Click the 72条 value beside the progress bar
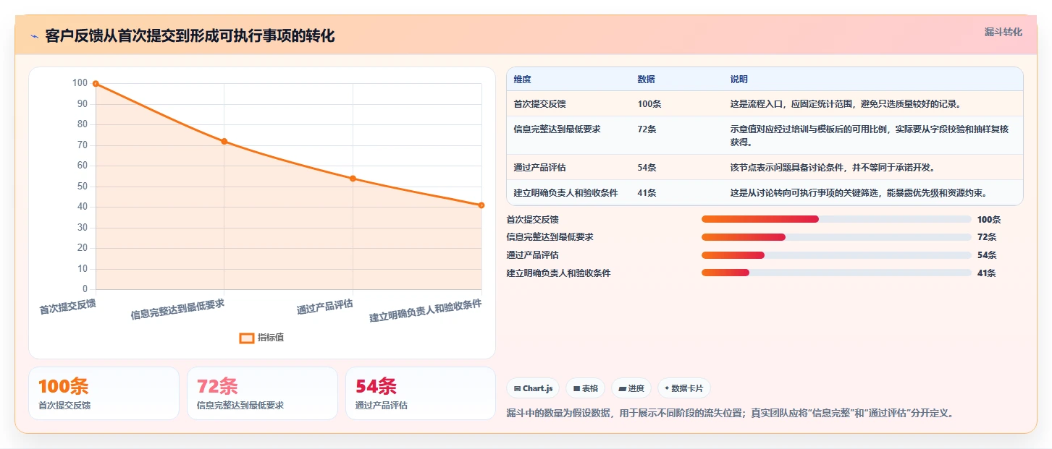This screenshot has height=449, width=1052. [986, 237]
